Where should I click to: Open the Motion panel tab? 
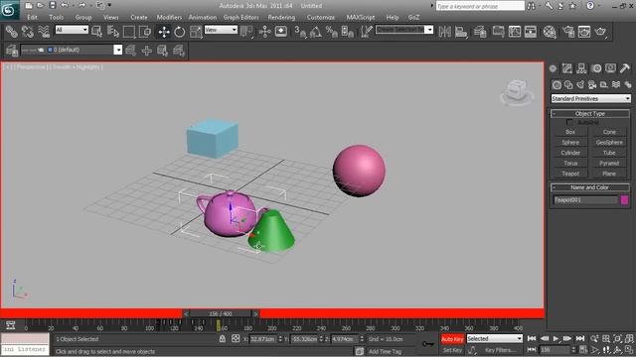coord(596,68)
